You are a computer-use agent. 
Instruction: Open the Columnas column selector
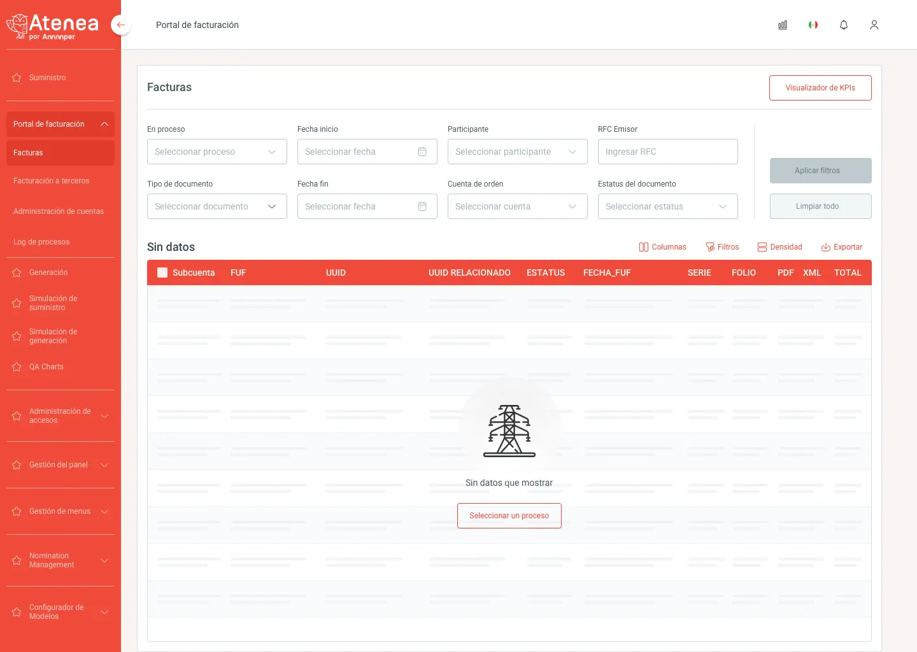click(x=662, y=247)
